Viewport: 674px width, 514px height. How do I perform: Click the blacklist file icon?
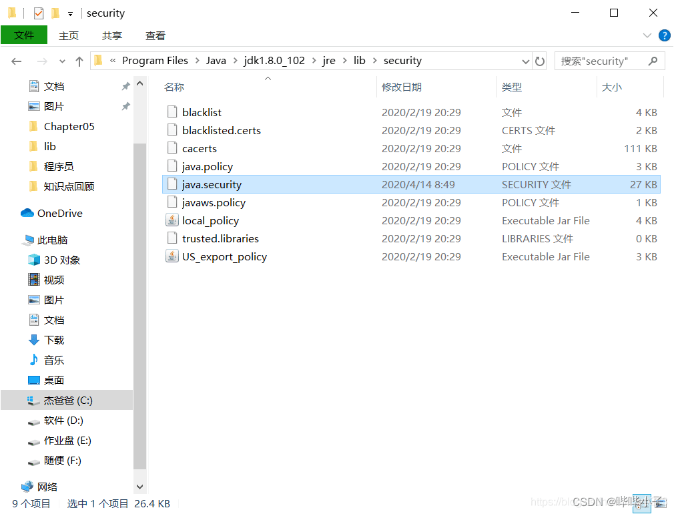pyautogui.click(x=172, y=112)
